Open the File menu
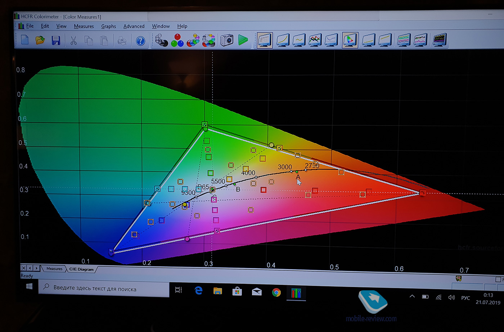Image resolution: width=504 pixels, height=332 pixels. [30, 26]
